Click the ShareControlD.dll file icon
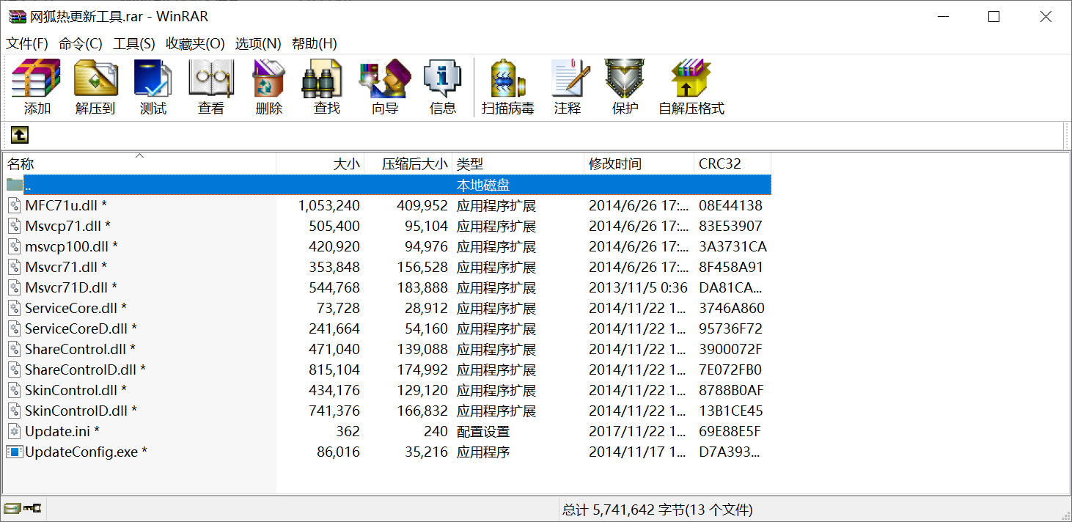Screen dimensions: 1072x522 15,370
